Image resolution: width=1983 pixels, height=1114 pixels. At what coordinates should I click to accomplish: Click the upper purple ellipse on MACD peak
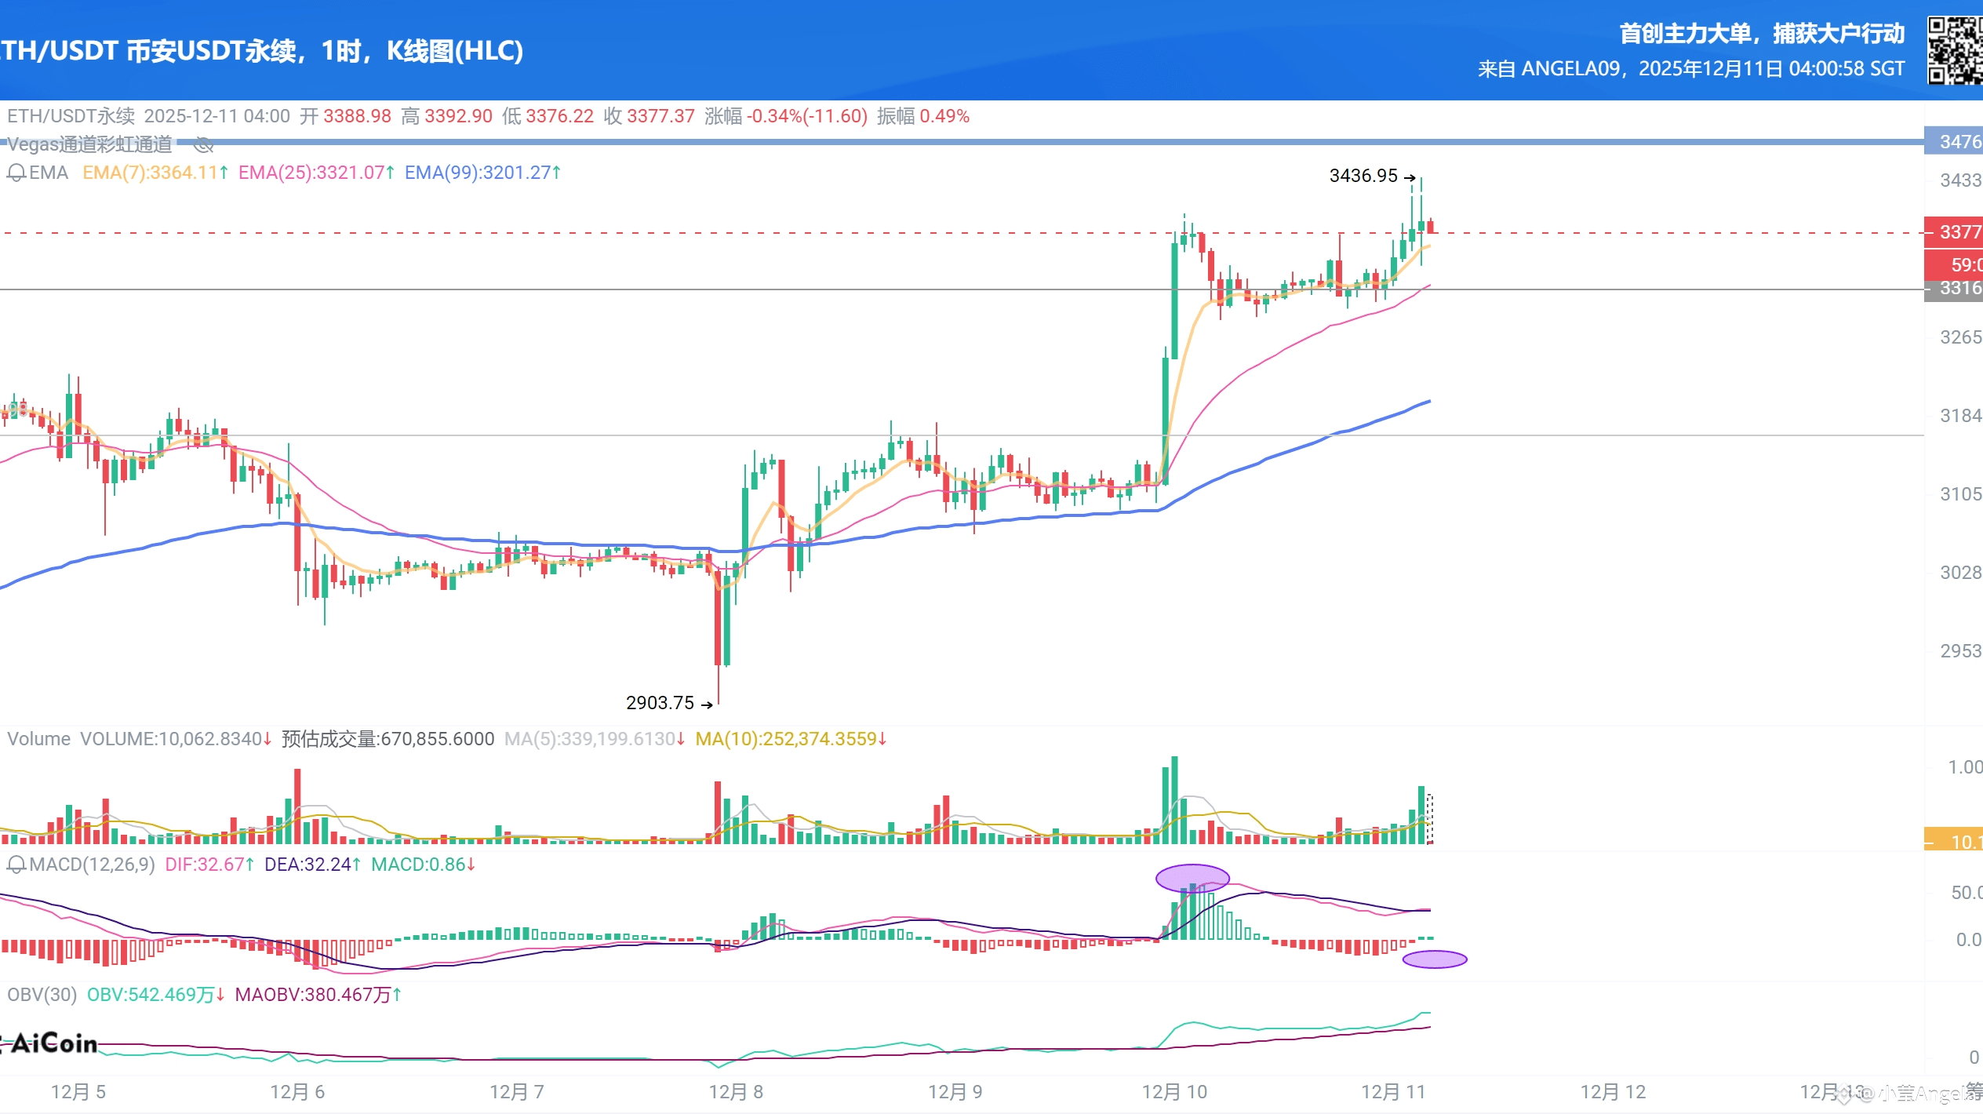1192,878
